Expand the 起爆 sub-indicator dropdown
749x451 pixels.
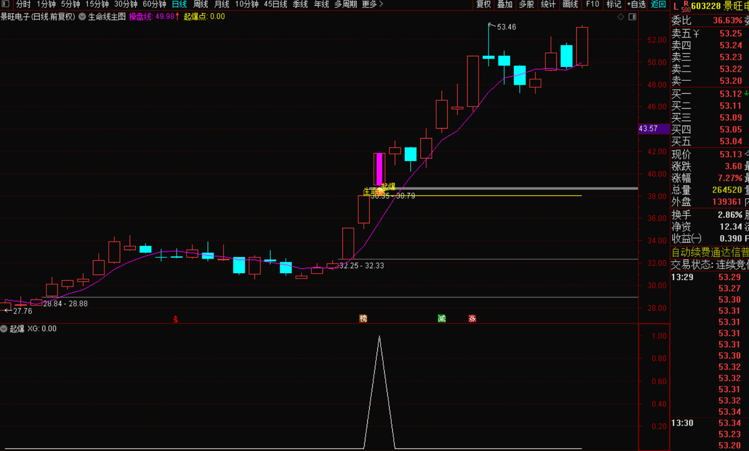click(4, 329)
